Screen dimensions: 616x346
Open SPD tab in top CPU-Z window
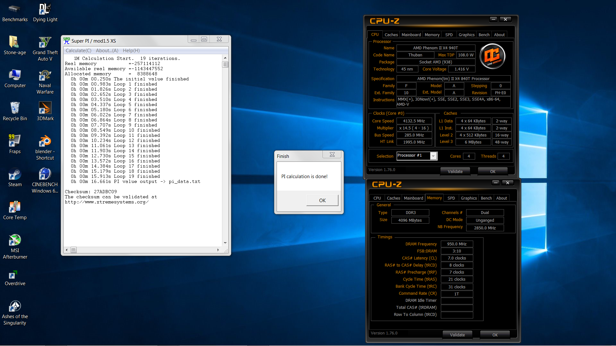point(449,35)
